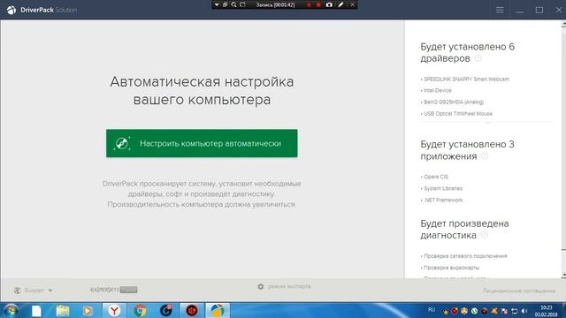566x318 pixels.
Task: Click the Kaspersky trusted badge
Action: point(114,290)
